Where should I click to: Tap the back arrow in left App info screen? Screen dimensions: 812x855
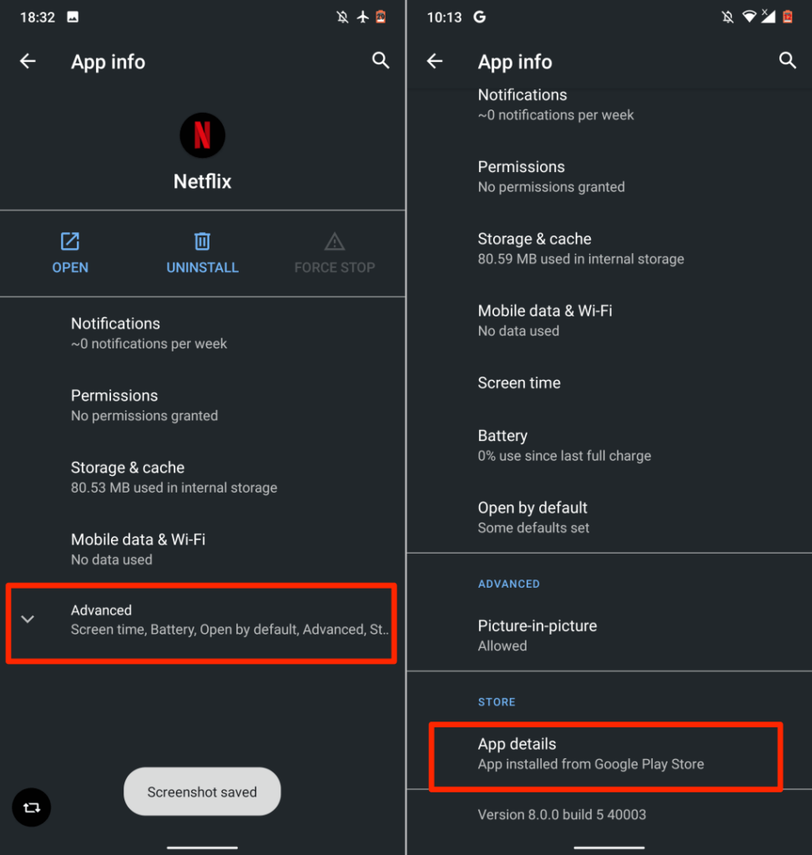click(x=28, y=61)
